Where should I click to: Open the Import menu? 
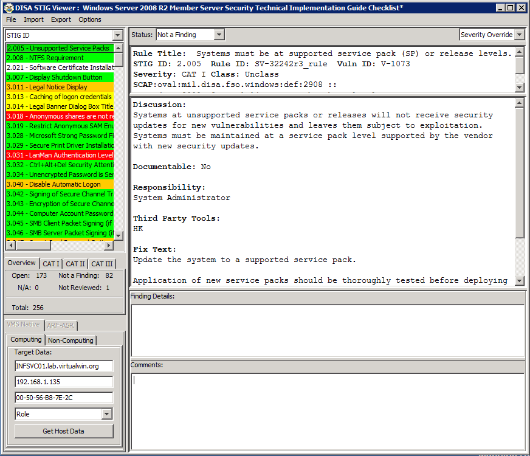tap(33, 19)
